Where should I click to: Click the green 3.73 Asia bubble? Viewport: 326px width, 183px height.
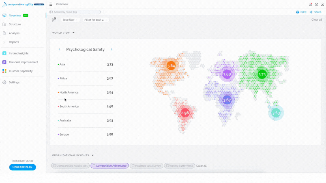tap(262, 75)
